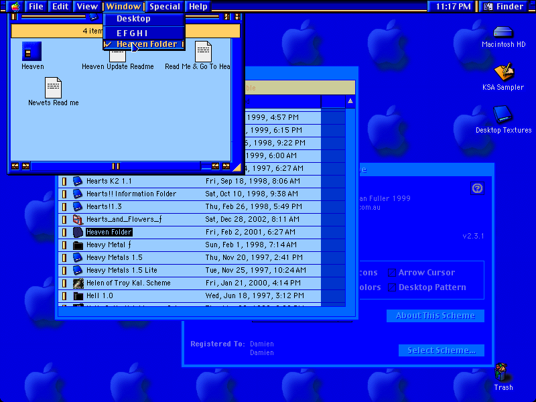The height and width of the screenshot is (402, 536).
Task: Open the File menu
Action: pos(36,7)
